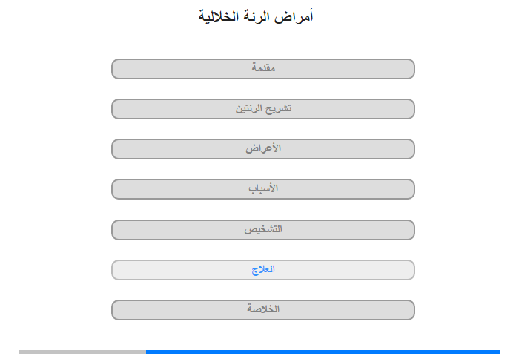Click the highlighted العلاج treatment button
This screenshot has height=356, width=519.
coord(263,270)
